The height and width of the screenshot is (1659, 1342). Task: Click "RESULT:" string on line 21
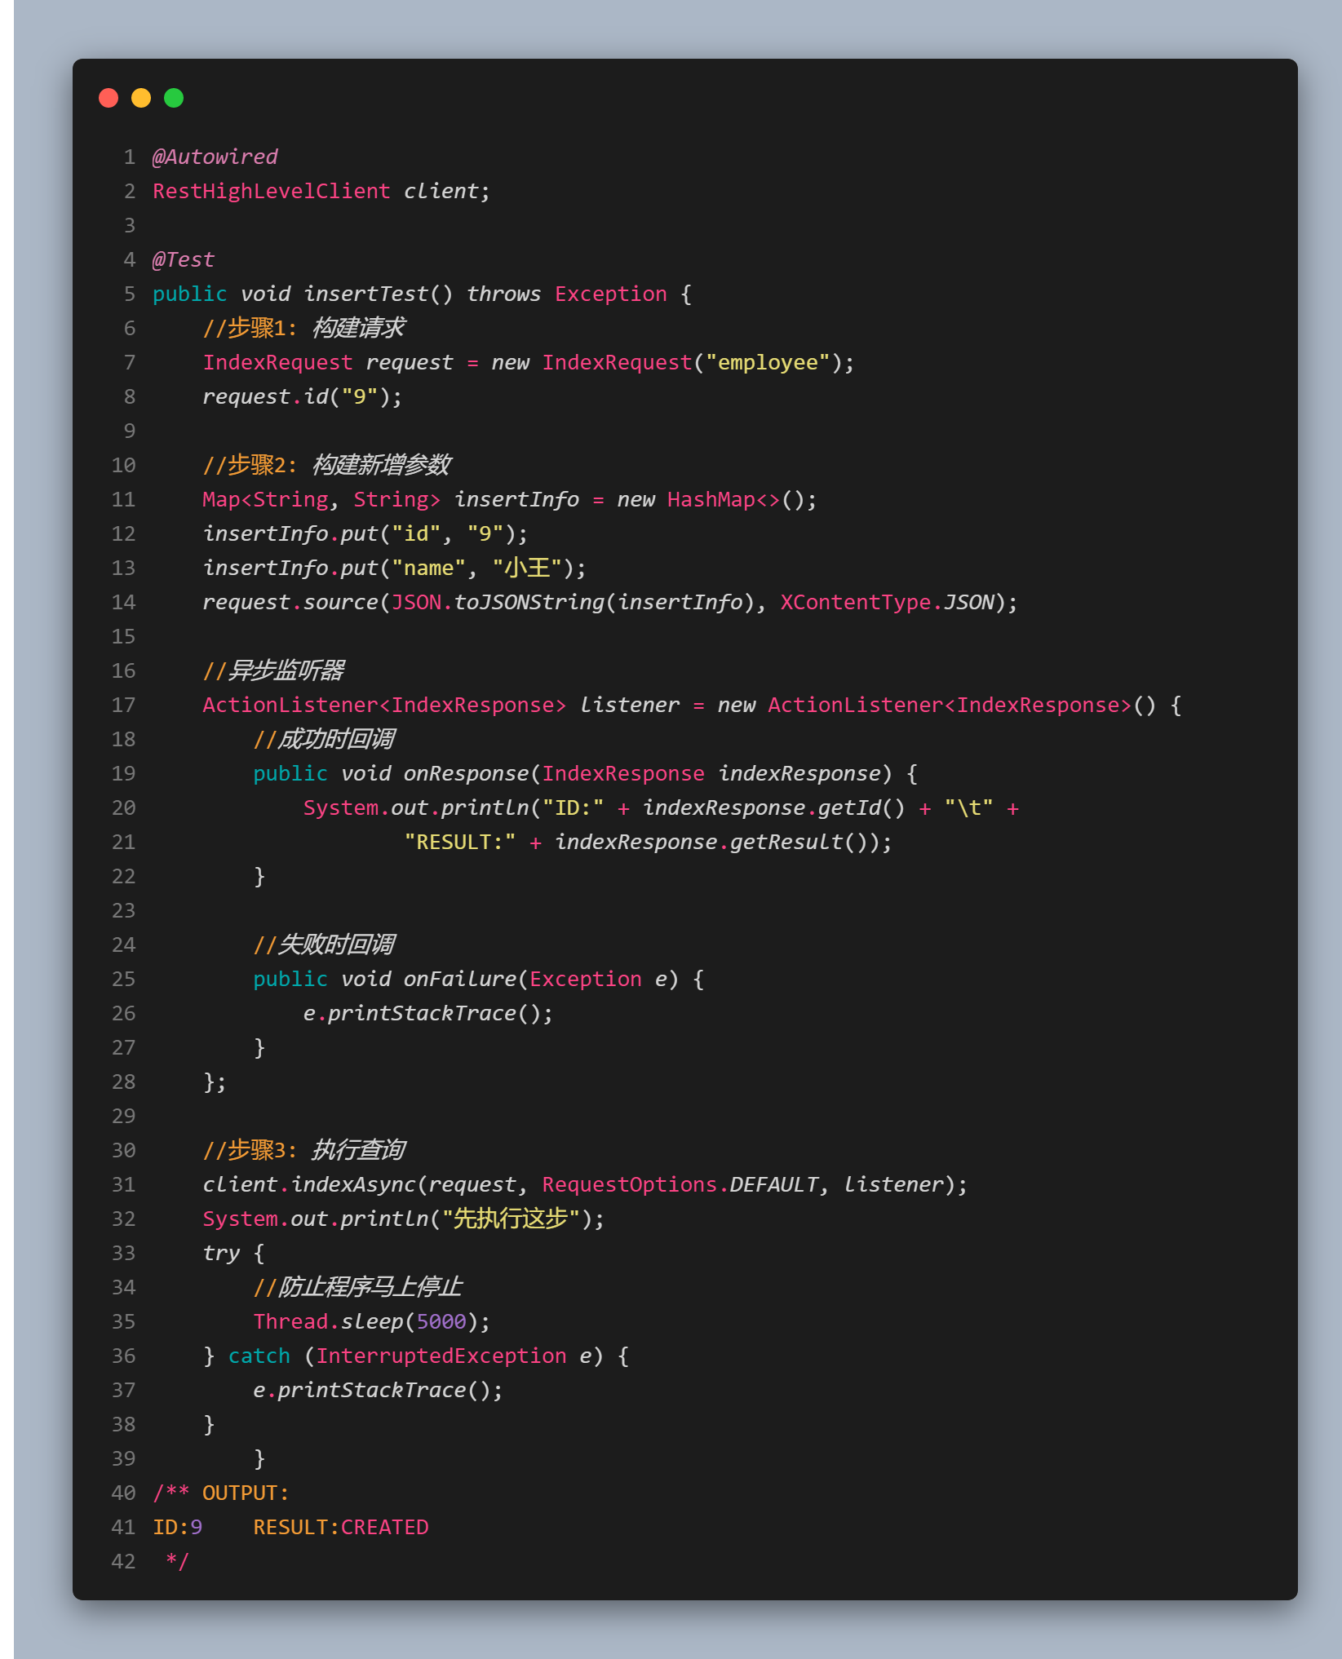pyautogui.click(x=460, y=842)
